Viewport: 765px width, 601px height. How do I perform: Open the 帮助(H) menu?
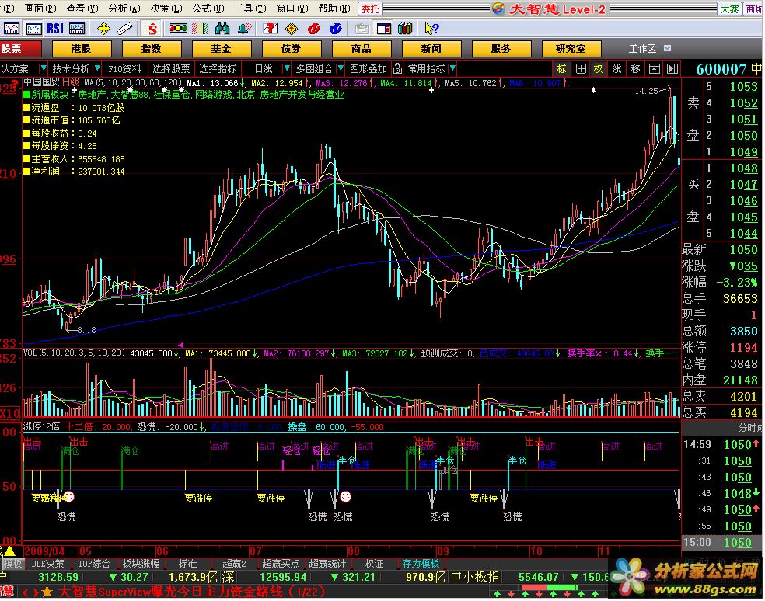(334, 9)
